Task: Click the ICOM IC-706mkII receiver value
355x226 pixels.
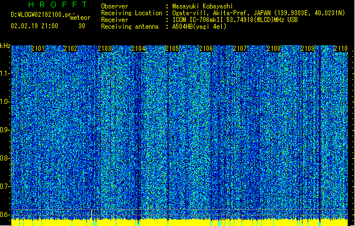Action: click(x=235, y=20)
